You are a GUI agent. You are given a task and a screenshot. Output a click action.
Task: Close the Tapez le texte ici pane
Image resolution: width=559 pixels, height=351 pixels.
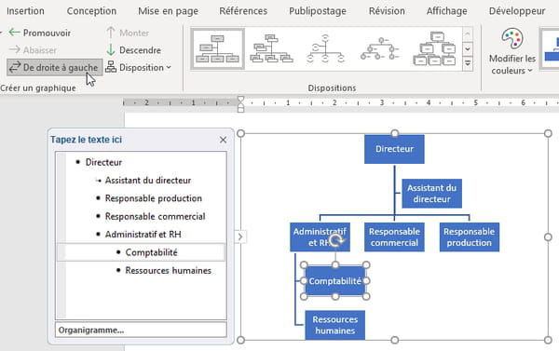click(x=224, y=140)
